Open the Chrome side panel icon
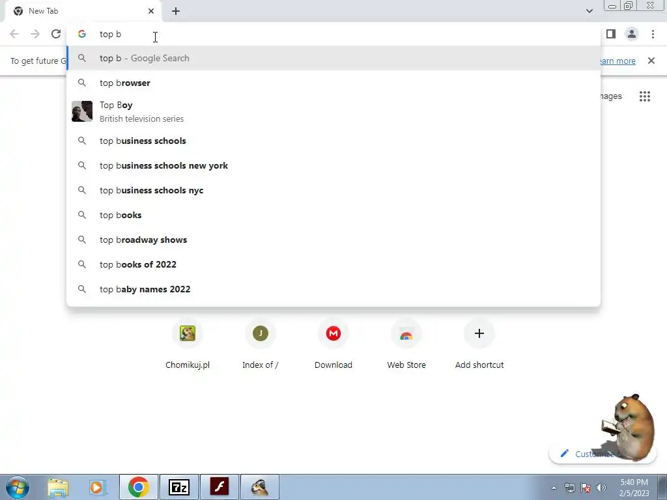This screenshot has width=667, height=500. coord(611,34)
